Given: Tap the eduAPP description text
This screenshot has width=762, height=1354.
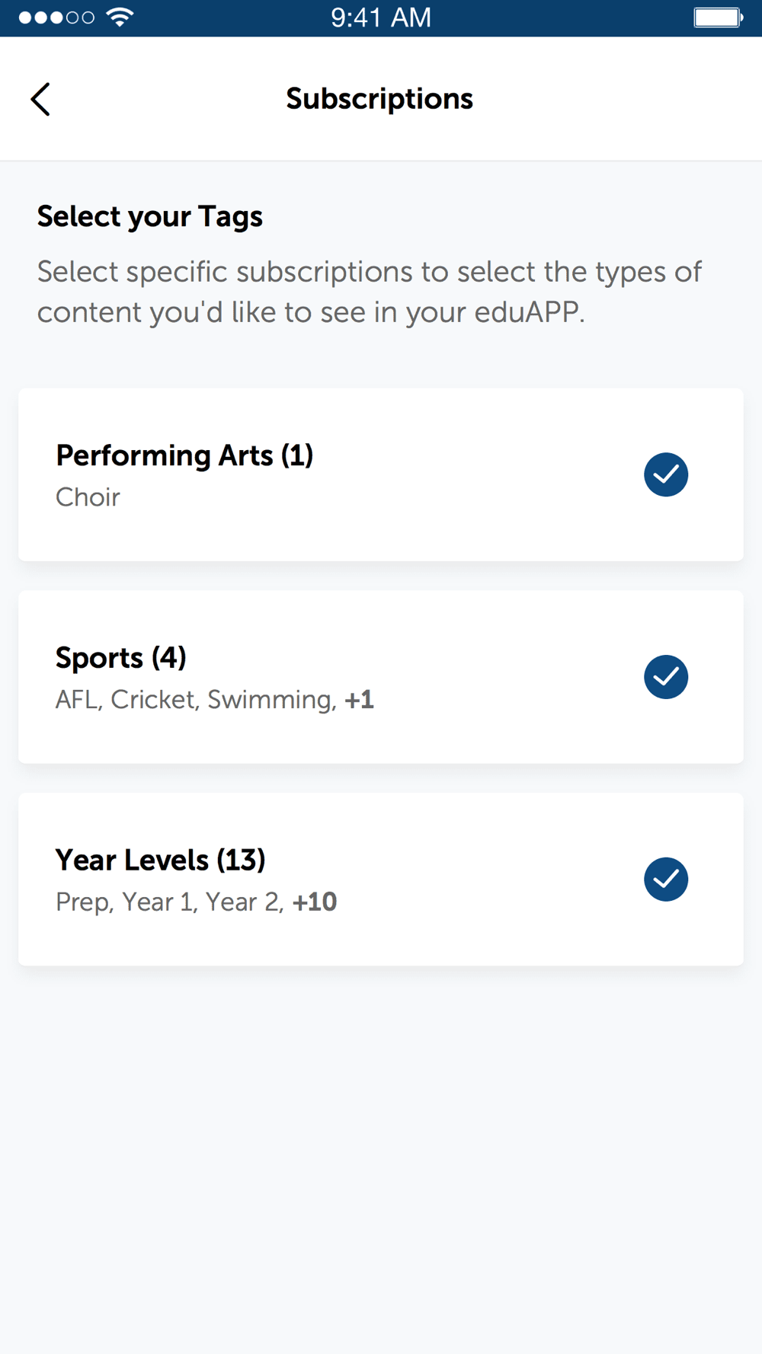Looking at the screenshot, I should point(370,292).
